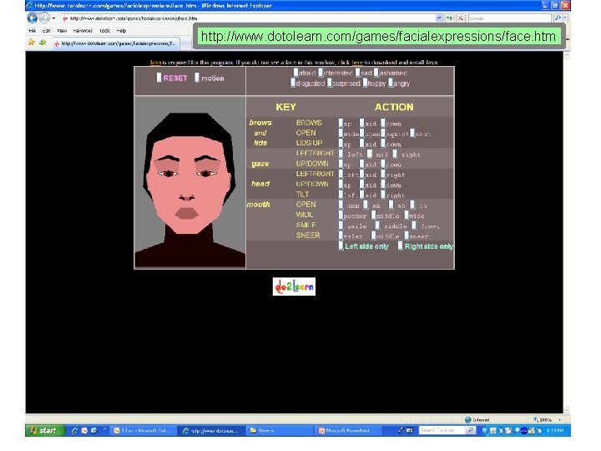Check the happy expression box
Image resolution: width=601 pixels, height=451 pixels.
(x=365, y=83)
